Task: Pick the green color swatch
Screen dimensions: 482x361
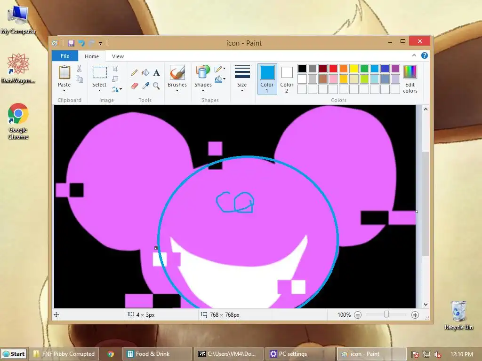Action: tap(364, 69)
